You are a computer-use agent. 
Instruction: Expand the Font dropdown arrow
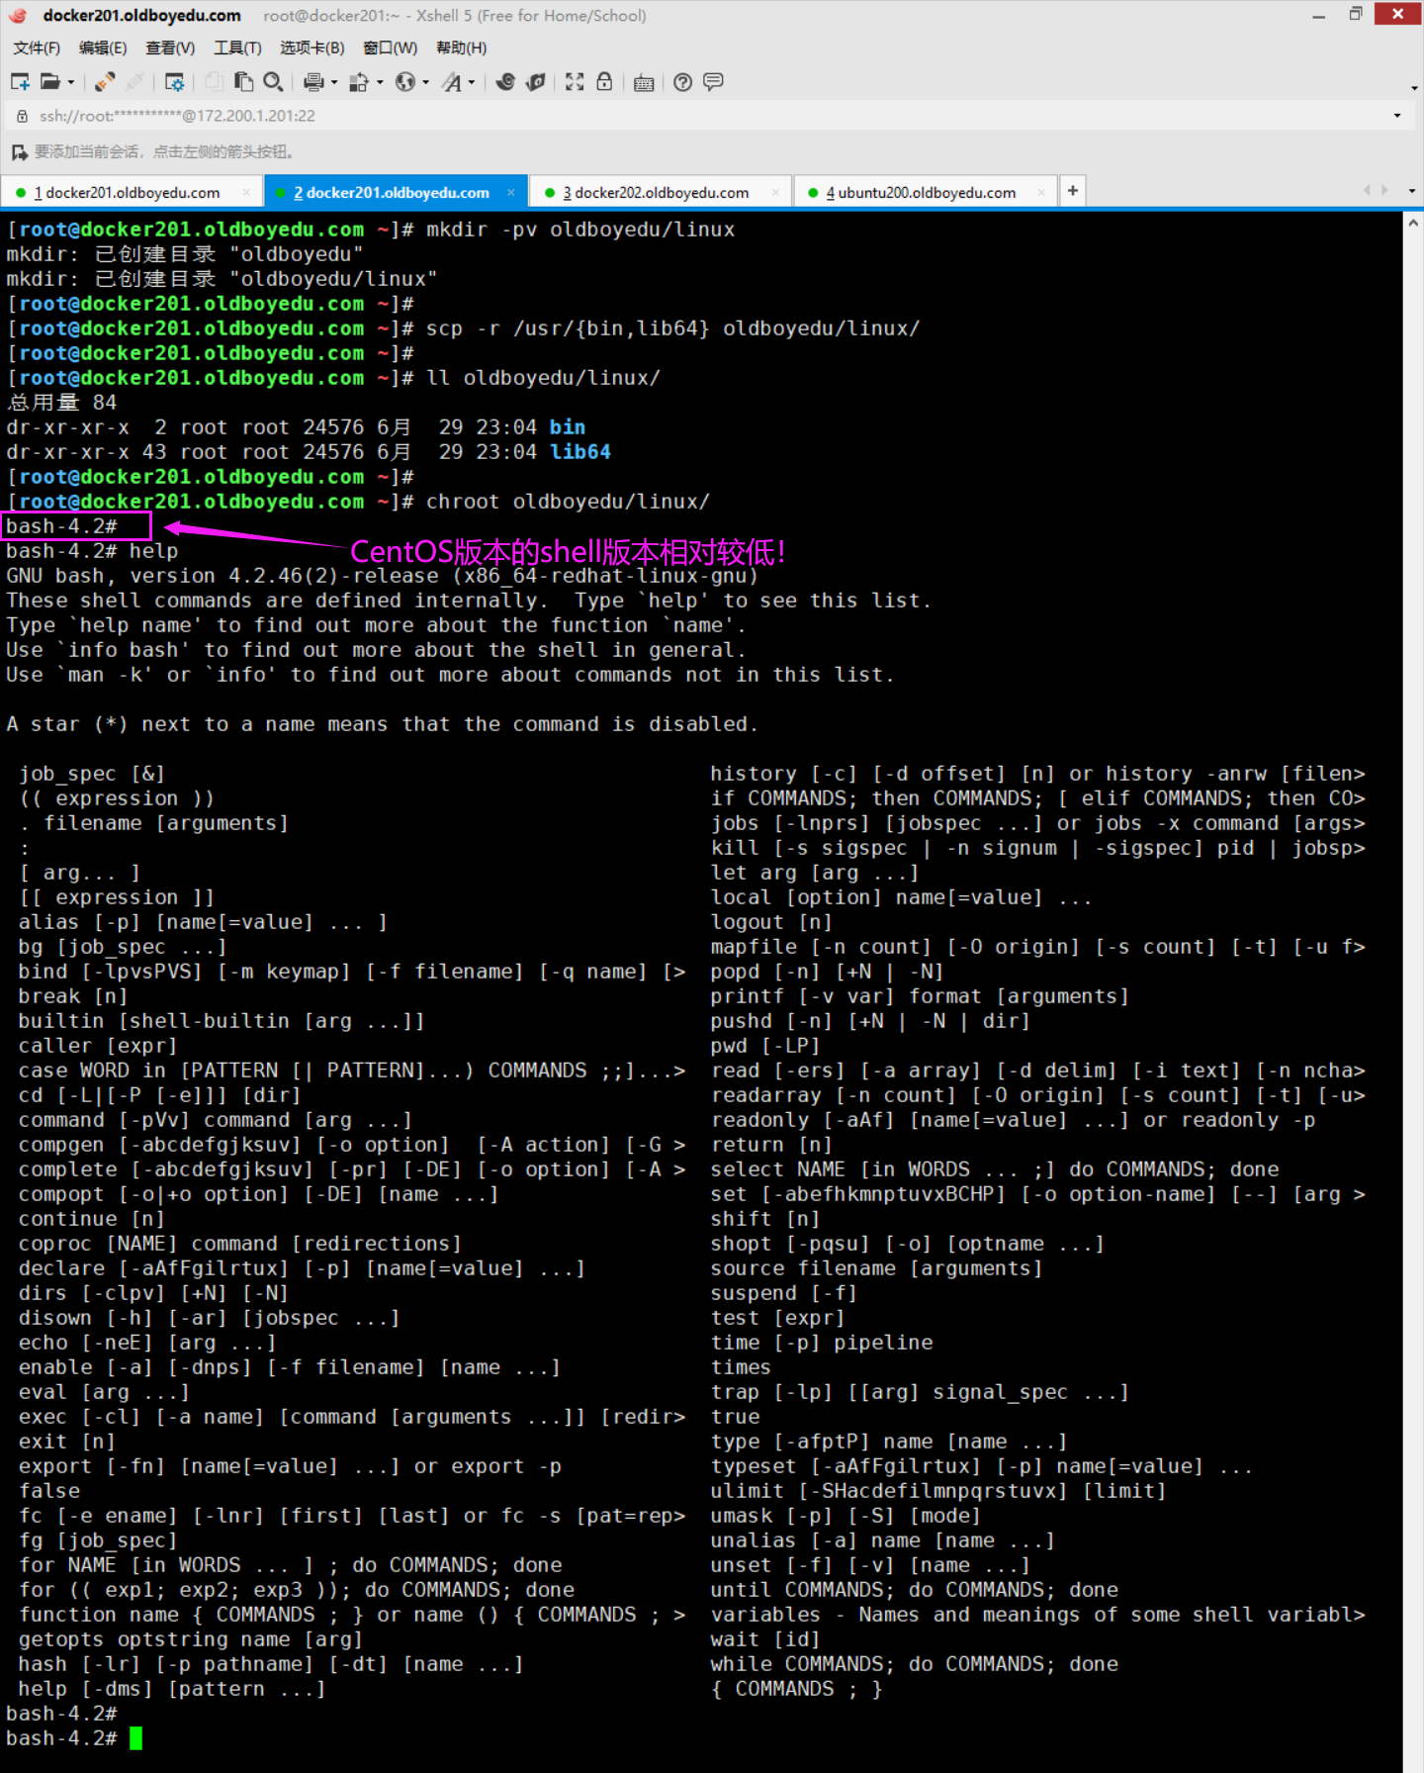[x=472, y=83]
